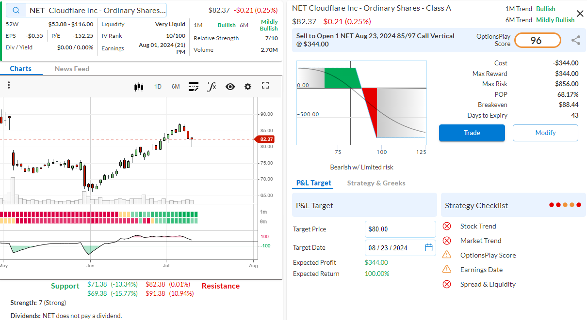
Task: Click the Expected Return 100.00% value
Action: (x=377, y=274)
